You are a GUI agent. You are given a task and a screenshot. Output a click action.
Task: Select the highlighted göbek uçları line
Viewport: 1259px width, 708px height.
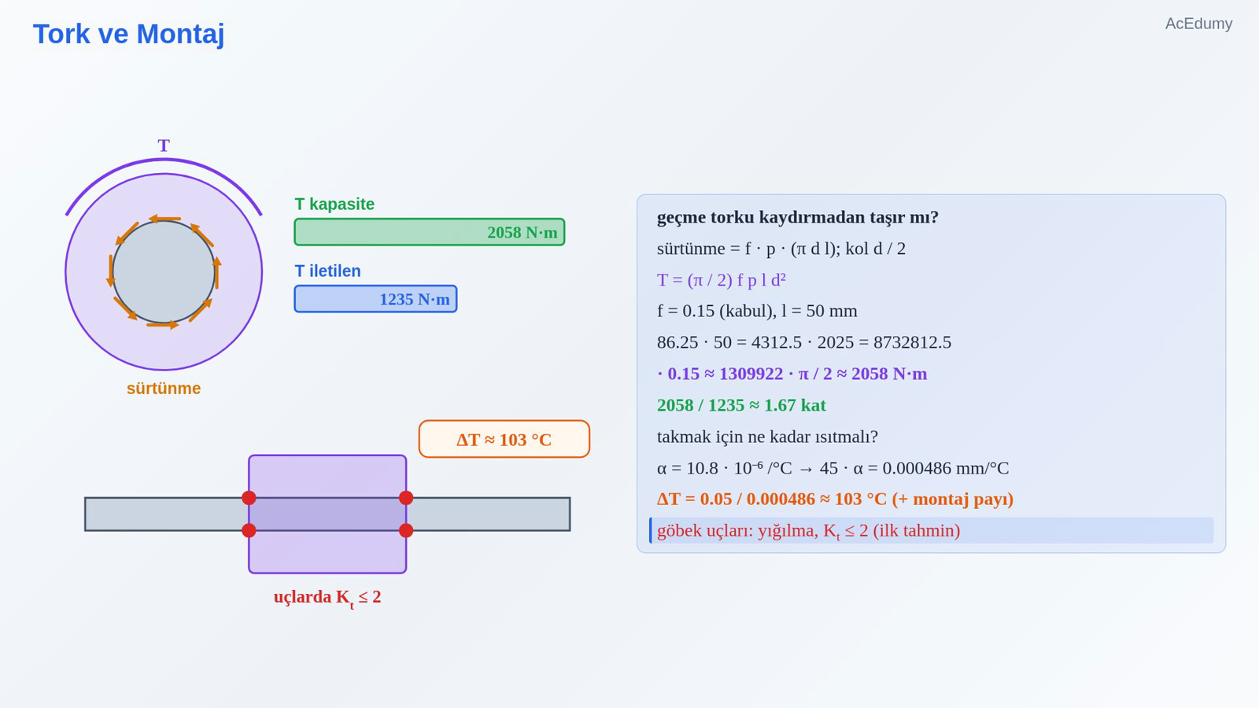point(932,530)
